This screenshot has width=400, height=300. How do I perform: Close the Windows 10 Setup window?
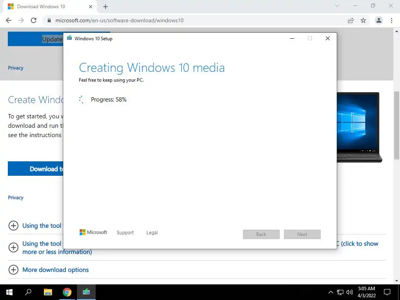[328, 38]
